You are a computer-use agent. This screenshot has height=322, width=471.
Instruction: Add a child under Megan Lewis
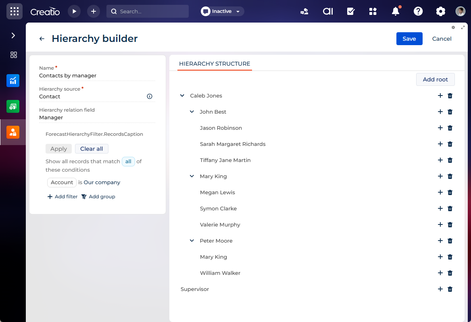[440, 192]
